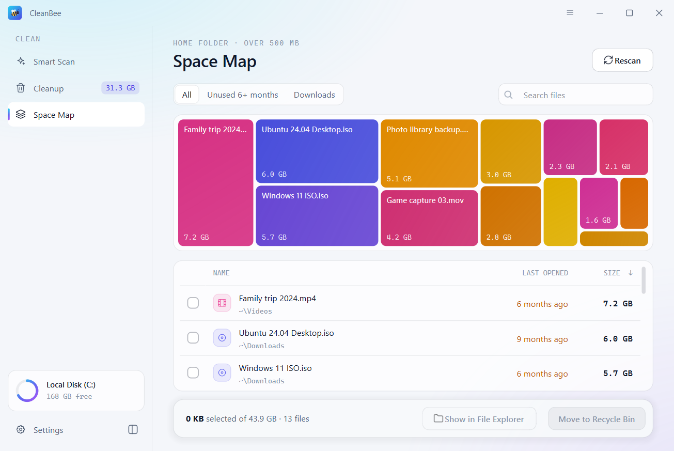Click Show in File Explorer
This screenshot has width=674, height=451.
(x=479, y=419)
